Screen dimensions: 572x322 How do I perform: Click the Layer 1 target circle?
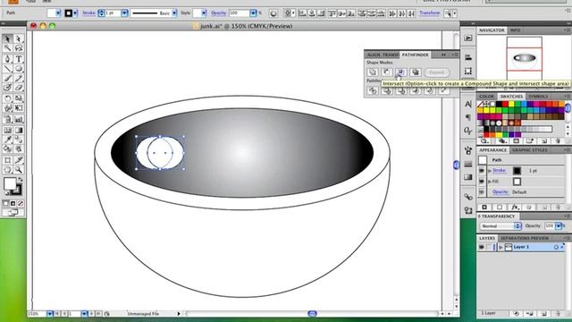pyautogui.click(x=556, y=247)
